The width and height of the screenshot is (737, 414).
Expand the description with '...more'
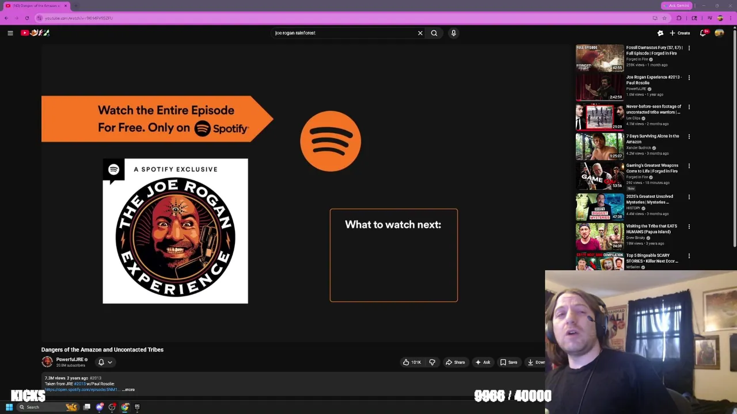[x=128, y=390]
